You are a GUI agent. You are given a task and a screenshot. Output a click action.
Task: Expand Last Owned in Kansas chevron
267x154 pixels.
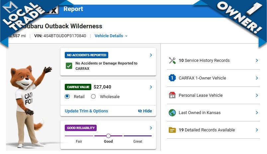[x=257, y=112]
